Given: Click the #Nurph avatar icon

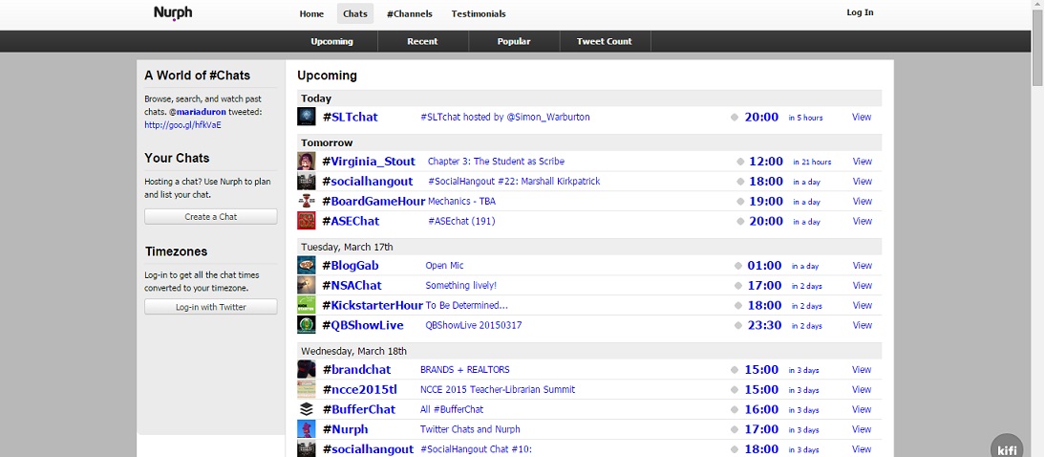Looking at the screenshot, I should pos(306,429).
